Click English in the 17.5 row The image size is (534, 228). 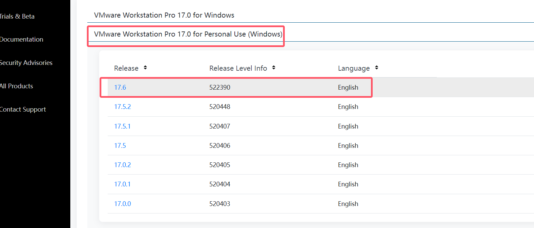pyautogui.click(x=348, y=145)
